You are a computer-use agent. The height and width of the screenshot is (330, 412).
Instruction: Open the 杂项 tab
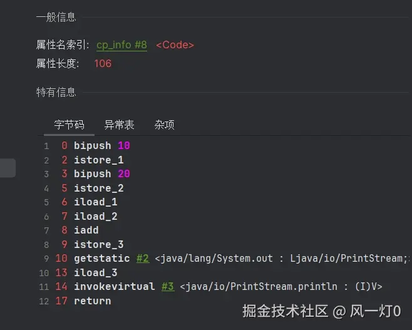pos(164,125)
